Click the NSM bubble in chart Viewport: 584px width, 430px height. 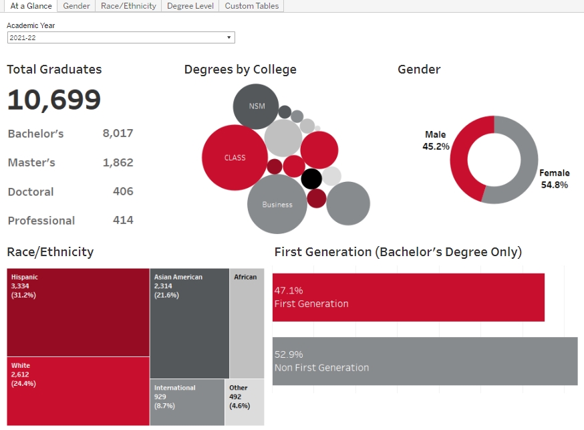[x=256, y=106]
